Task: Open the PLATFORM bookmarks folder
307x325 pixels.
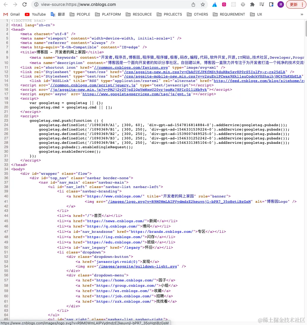Action: pyautogui.click(x=108, y=14)
